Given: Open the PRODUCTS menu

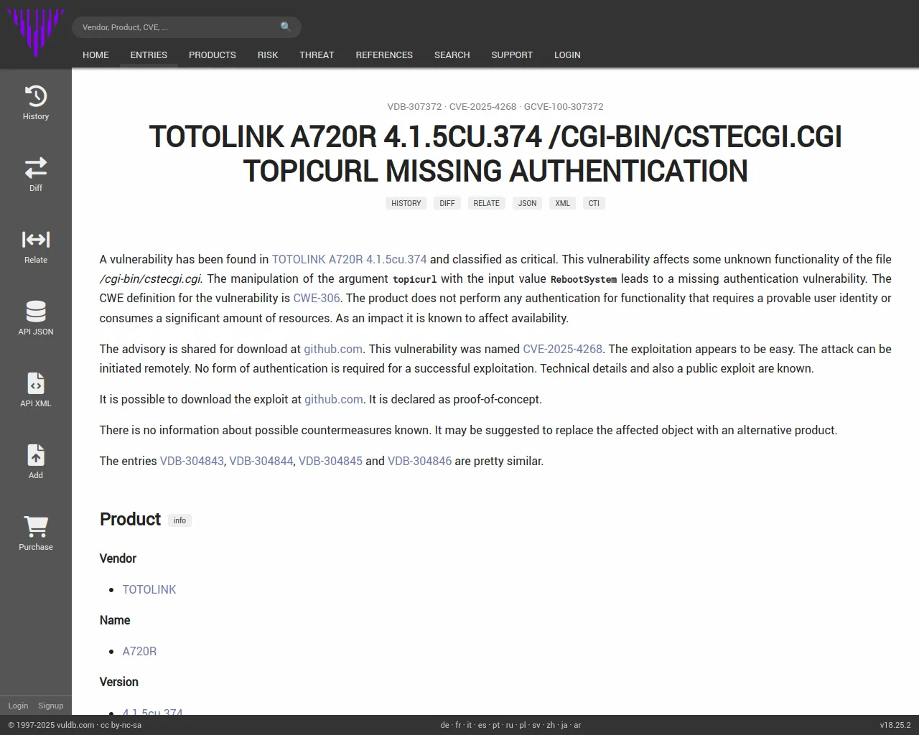Looking at the screenshot, I should click(x=213, y=55).
